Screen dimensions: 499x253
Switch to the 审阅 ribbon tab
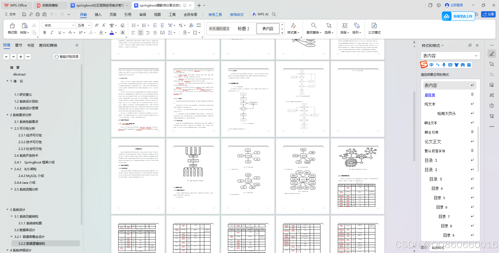(x=142, y=15)
